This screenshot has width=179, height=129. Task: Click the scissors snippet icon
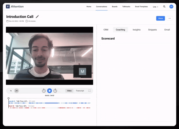click(17, 91)
